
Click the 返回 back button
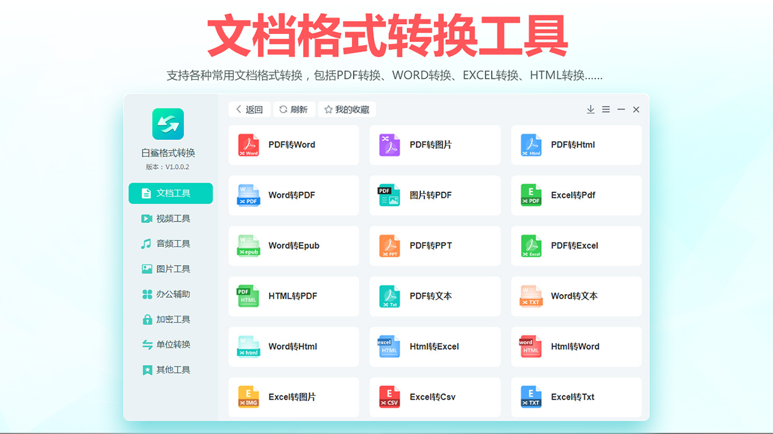pyautogui.click(x=249, y=110)
